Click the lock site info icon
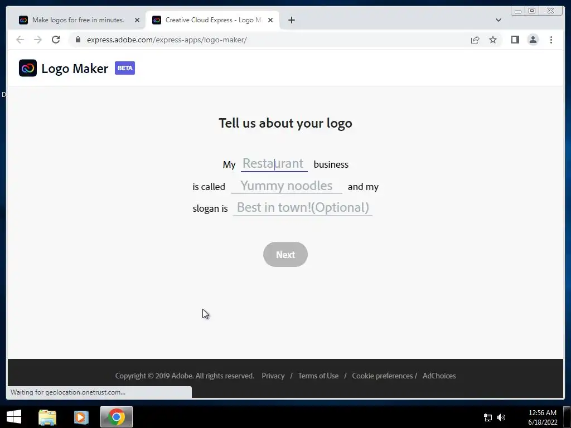The width and height of the screenshot is (571, 428). pos(78,40)
